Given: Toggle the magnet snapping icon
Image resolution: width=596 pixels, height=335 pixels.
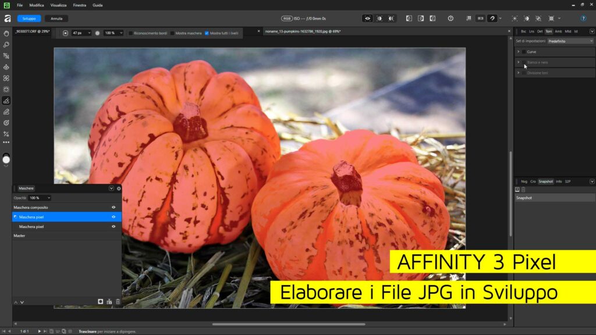Looking at the screenshot, I should 492,18.
